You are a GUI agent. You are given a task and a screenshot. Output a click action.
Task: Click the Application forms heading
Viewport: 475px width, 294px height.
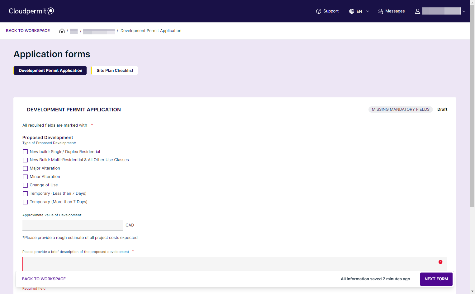coord(52,54)
